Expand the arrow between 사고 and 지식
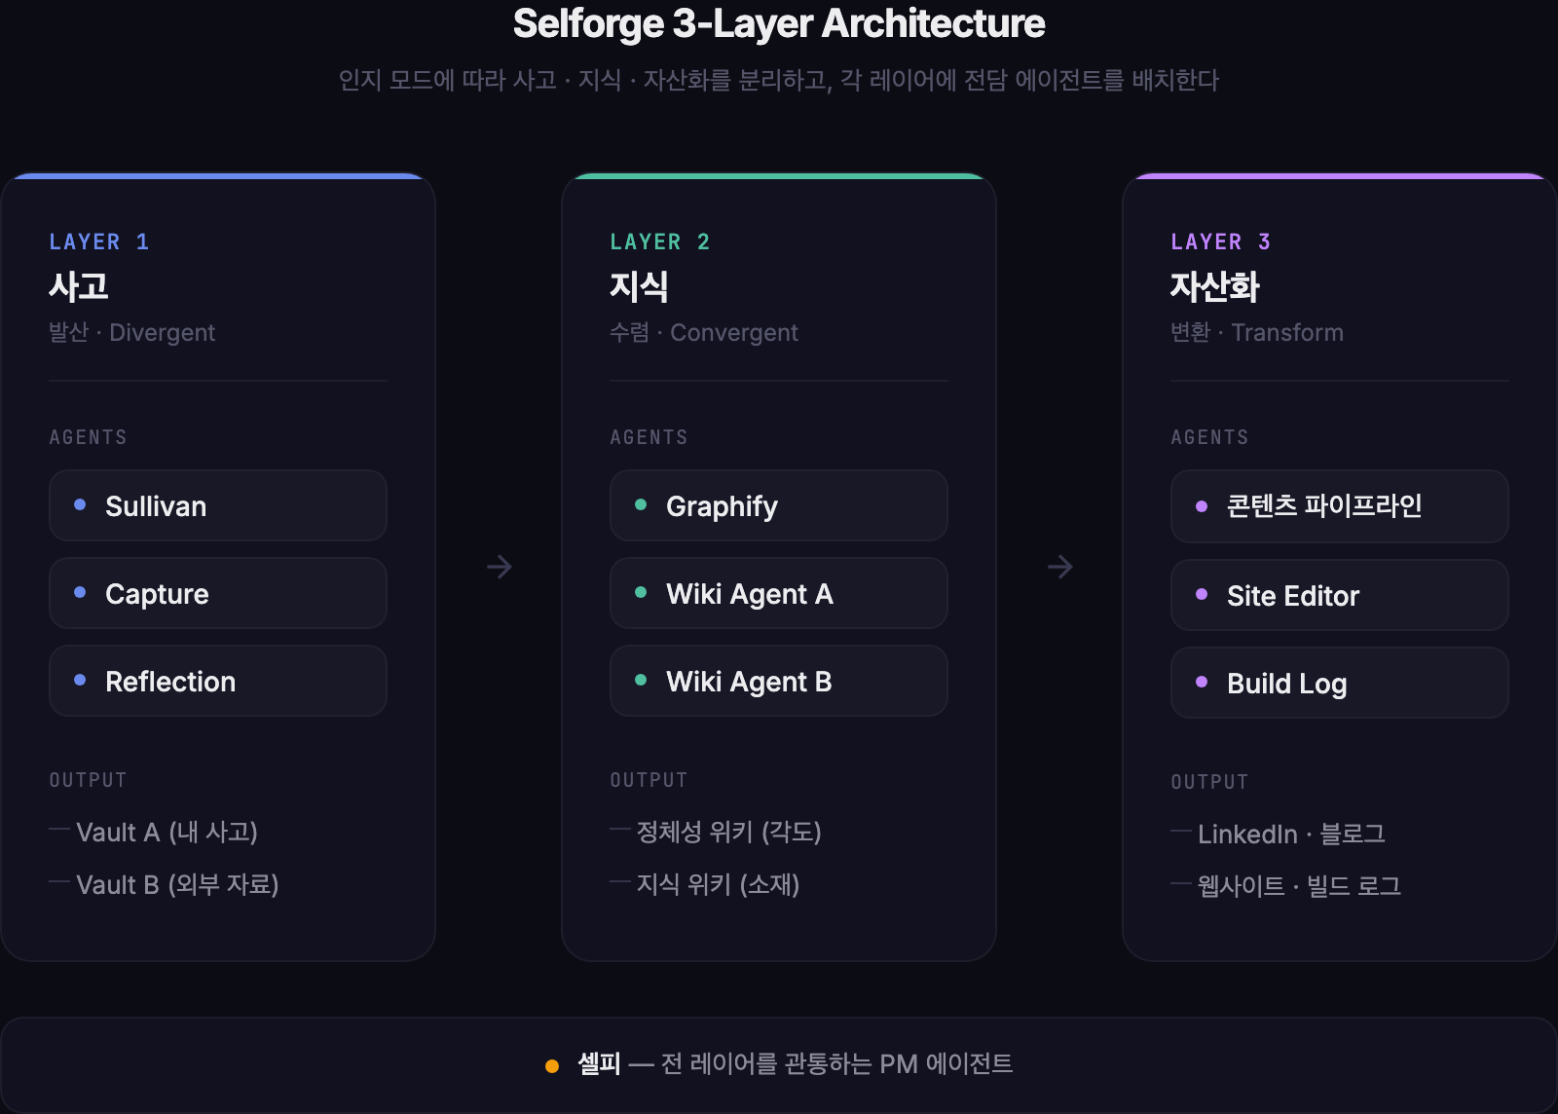The height and width of the screenshot is (1114, 1558). [x=499, y=567]
